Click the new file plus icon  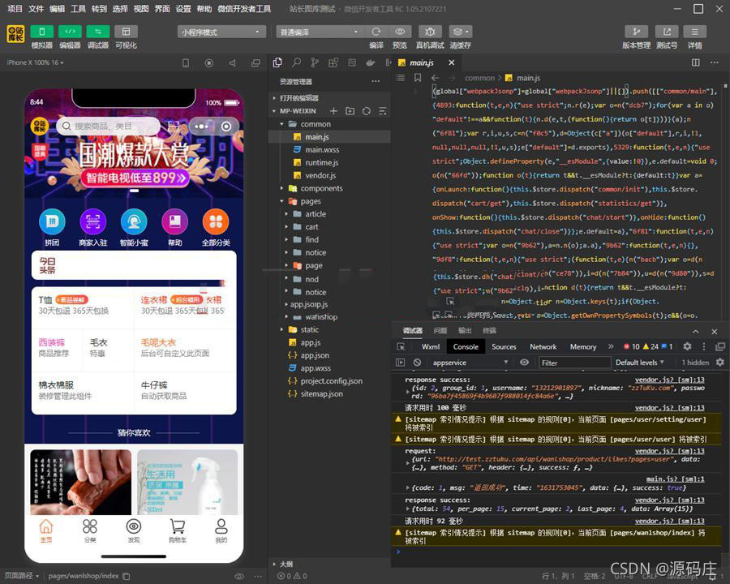click(333, 111)
